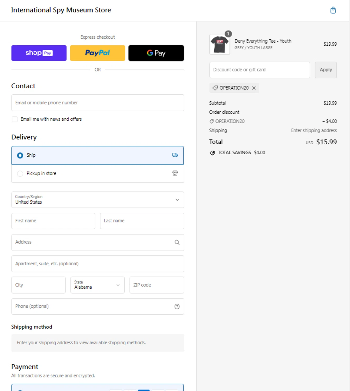Check Email me with news and offers
The image size is (350, 391).
[15, 119]
